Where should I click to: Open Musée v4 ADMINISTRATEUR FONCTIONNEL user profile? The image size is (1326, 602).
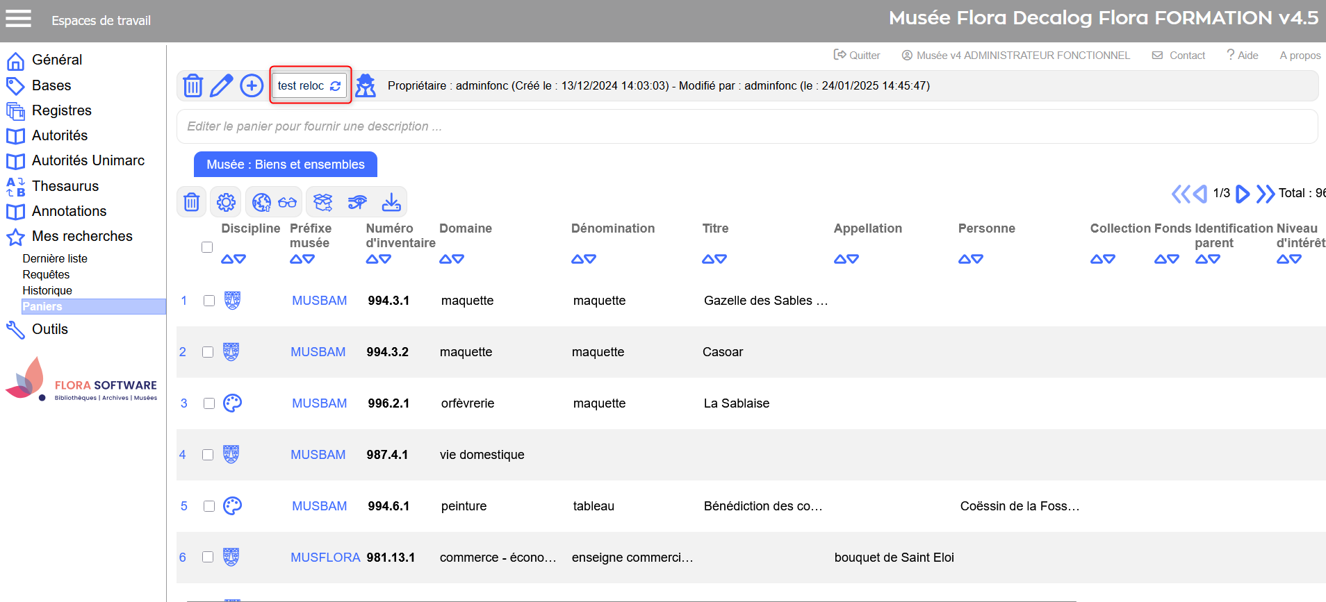(1015, 55)
